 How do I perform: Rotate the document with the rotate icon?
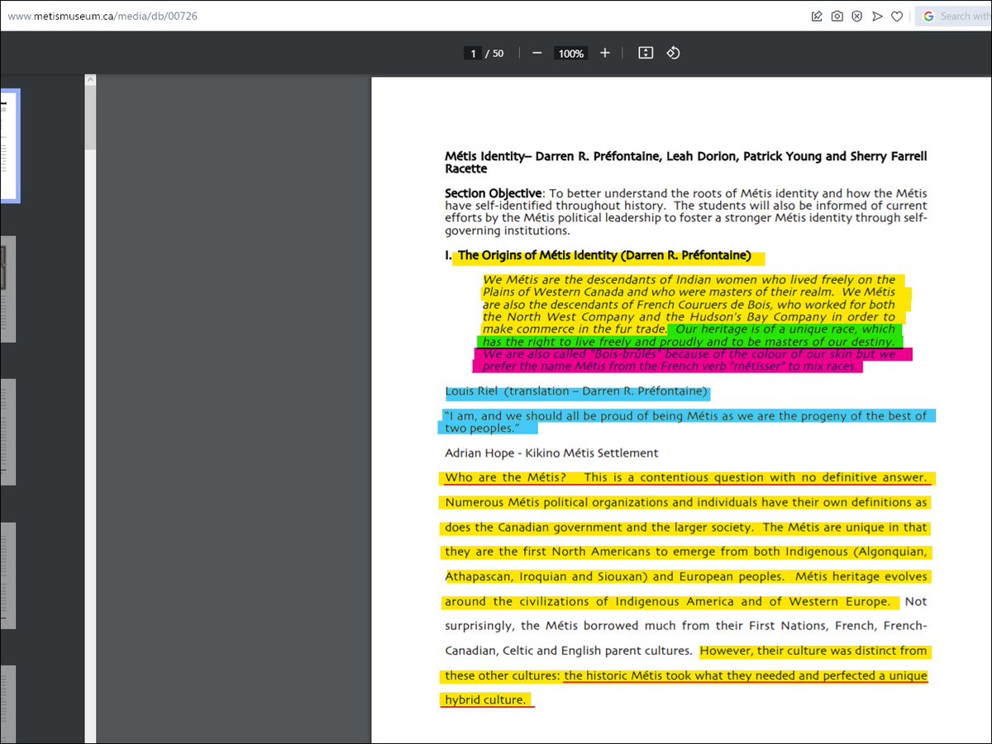pos(673,53)
